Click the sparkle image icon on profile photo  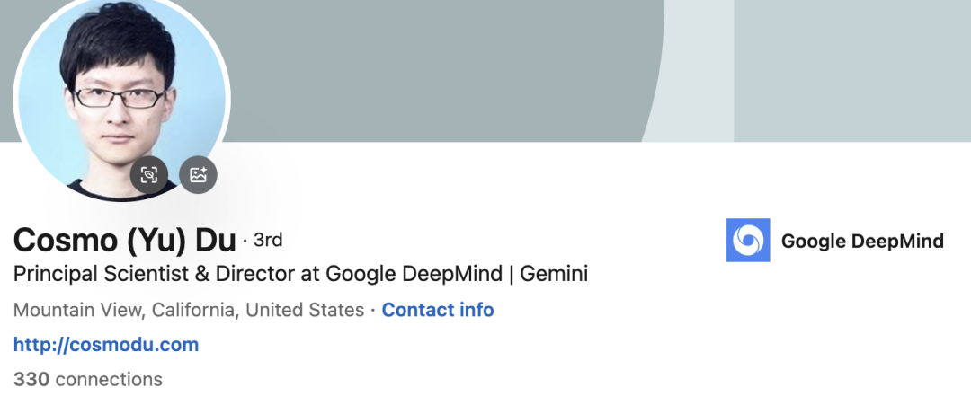tap(198, 174)
